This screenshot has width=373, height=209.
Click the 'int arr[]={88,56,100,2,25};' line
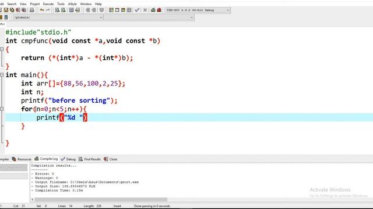click(73, 84)
